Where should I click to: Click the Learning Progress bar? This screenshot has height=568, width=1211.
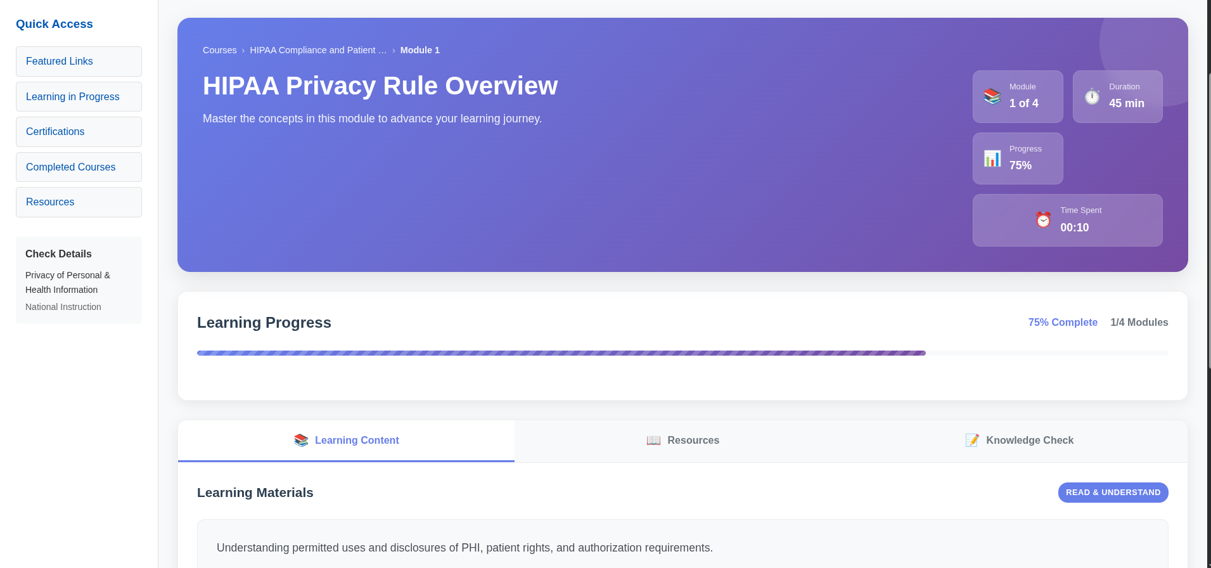[x=682, y=353]
